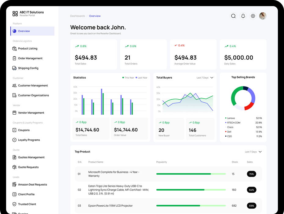Image resolution: width=284 pixels, height=214 pixels.
Task: Open notifications bell icon
Action: click(x=243, y=16)
